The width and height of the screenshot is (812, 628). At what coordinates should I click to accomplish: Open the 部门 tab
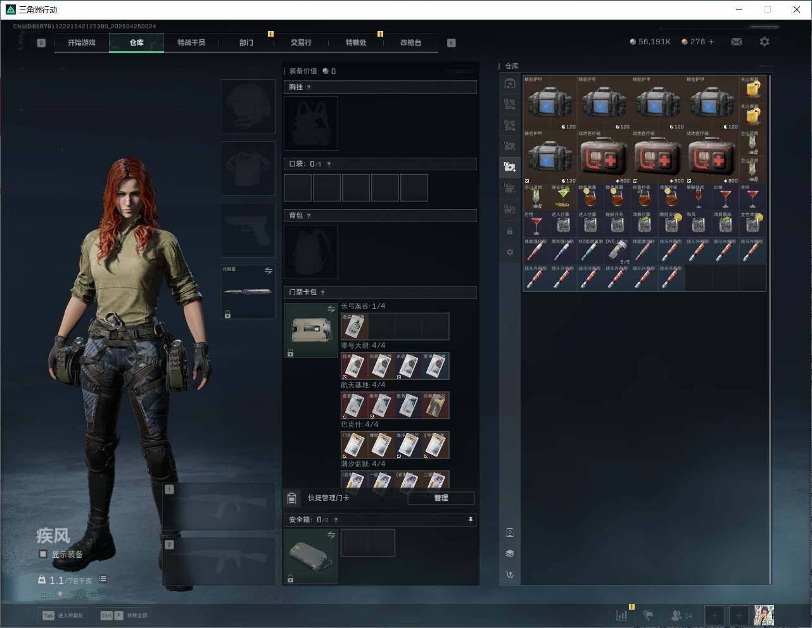point(246,42)
